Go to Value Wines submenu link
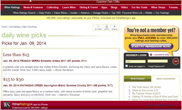 (61, 13)
